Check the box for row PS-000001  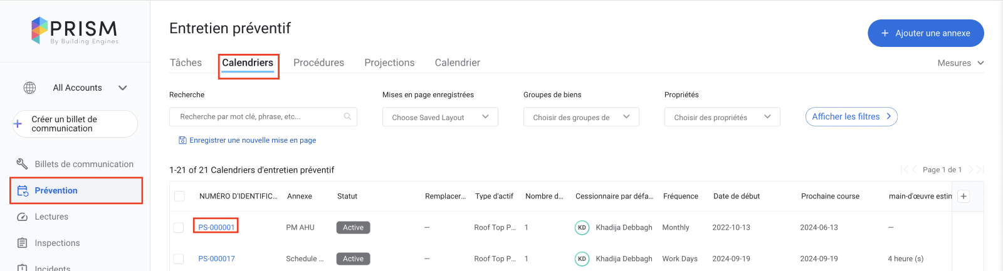coord(179,228)
